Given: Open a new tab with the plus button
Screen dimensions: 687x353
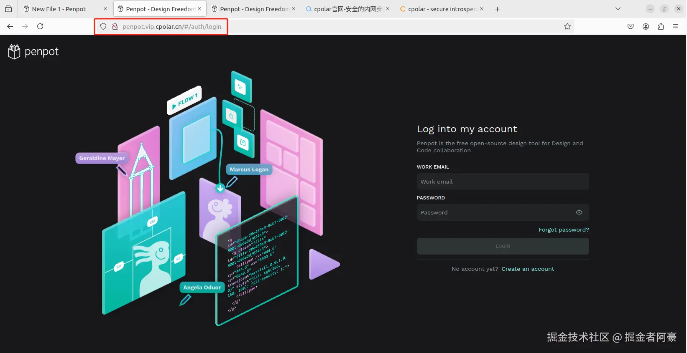Looking at the screenshot, I should [x=497, y=9].
